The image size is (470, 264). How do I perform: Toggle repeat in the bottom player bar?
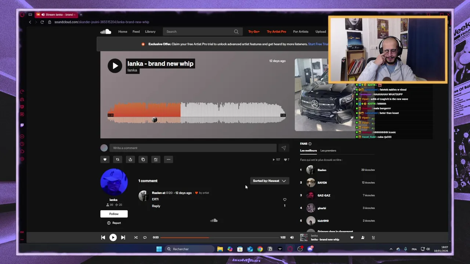tap(145, 238)
